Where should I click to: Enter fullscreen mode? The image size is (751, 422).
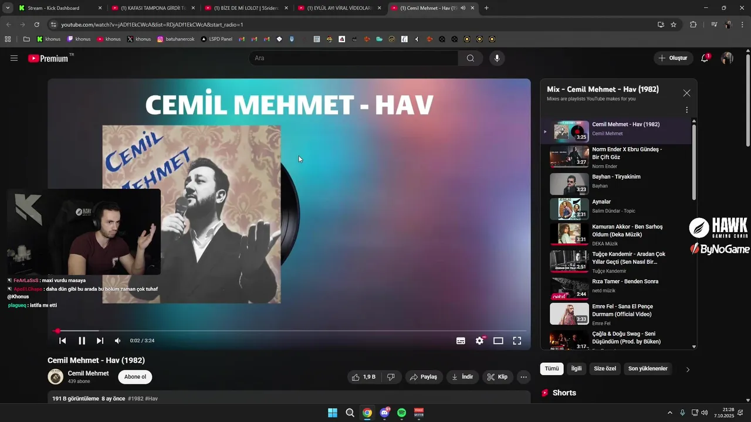point(517,341)
